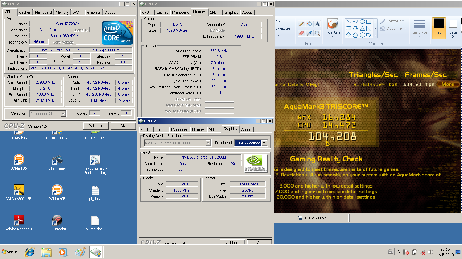Click OK in the CPU tab window
Image resolution: width=462 pixels, height=259 pixels.
(123, 126)
